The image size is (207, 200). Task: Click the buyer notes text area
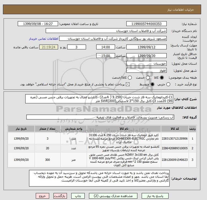[99, 178]
